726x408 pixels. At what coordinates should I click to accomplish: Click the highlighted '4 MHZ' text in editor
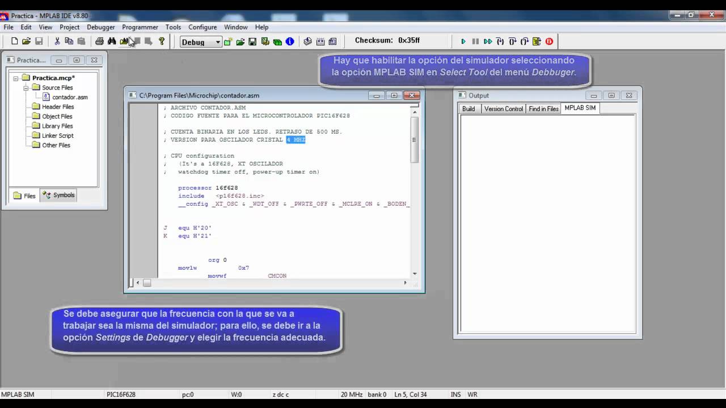[x=296, y=140]
